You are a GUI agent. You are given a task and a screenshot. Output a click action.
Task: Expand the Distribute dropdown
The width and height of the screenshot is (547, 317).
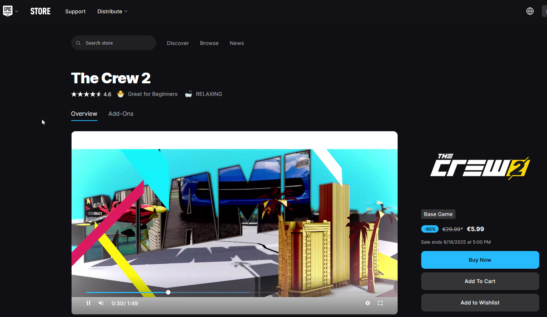coord(112,11)
